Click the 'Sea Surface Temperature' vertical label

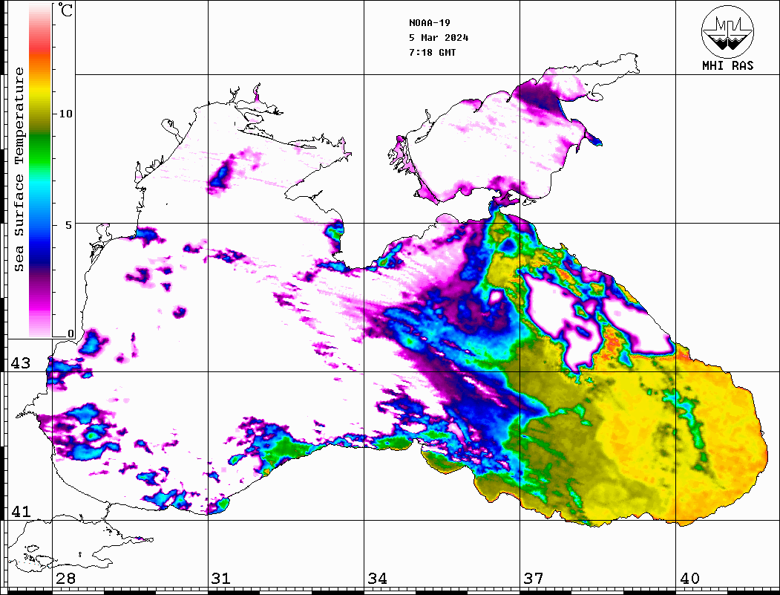click(x=19, y=169)
